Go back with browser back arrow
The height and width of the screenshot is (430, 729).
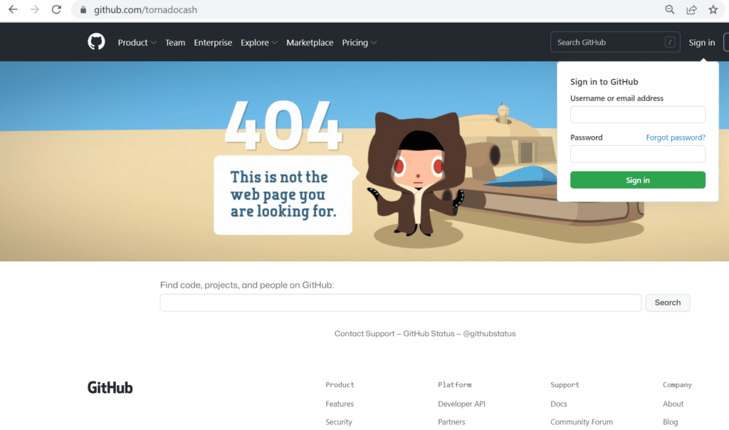click(x=13, y=9)
